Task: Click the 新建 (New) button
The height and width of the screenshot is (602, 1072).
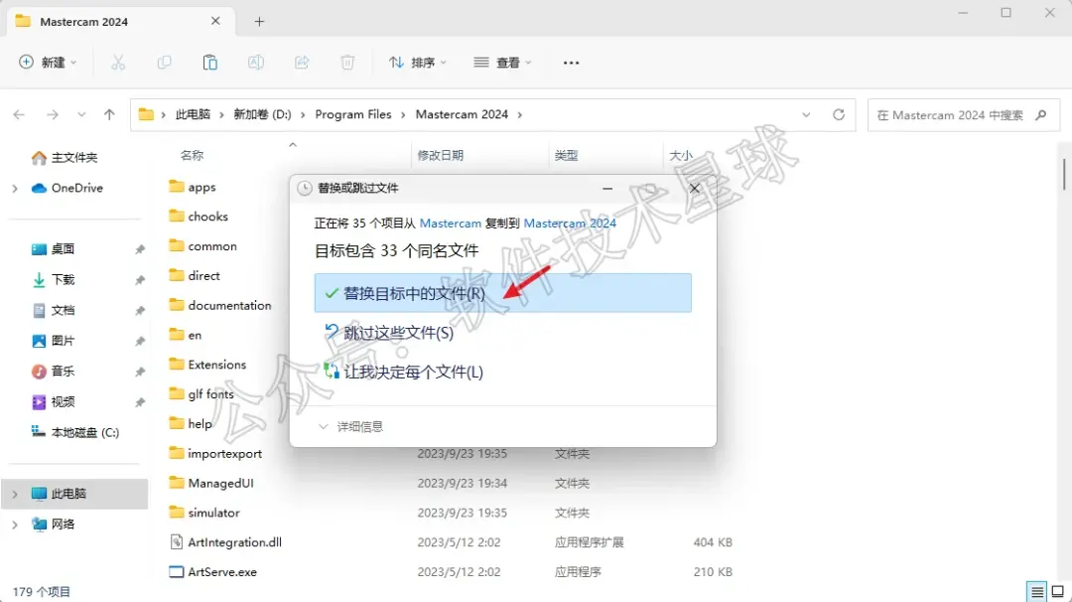Action: (48, 63)
